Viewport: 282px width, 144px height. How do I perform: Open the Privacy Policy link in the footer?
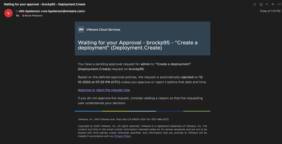tap(123, 136)
